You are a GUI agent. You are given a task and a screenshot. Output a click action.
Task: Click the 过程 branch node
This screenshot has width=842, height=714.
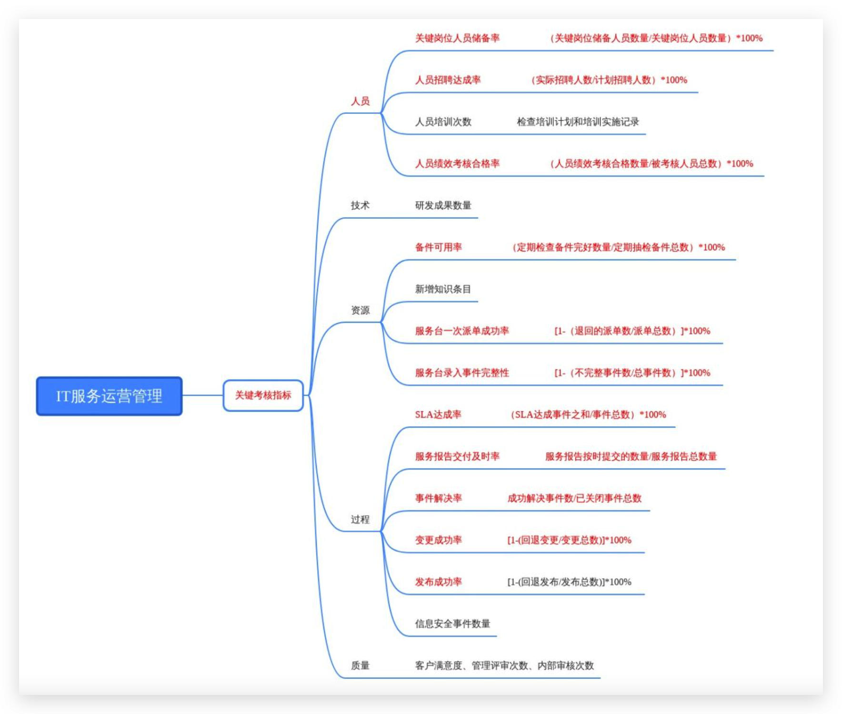[360, 520]
